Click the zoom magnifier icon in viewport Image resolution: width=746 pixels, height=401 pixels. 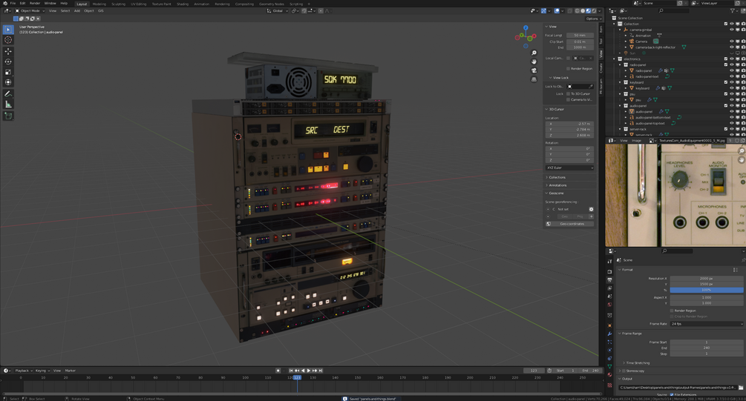click(x=534, y=53)
